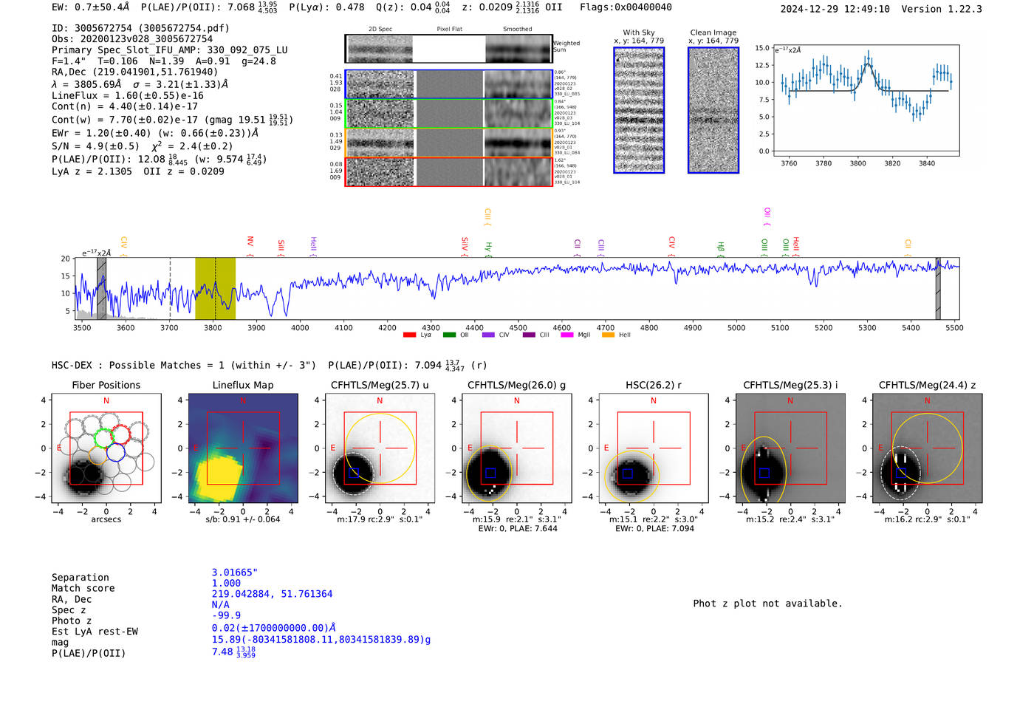Viewport: 1034px width, 704px height.
Task: Click the magenta MgII legend swatch
Action: pos(567,335)
